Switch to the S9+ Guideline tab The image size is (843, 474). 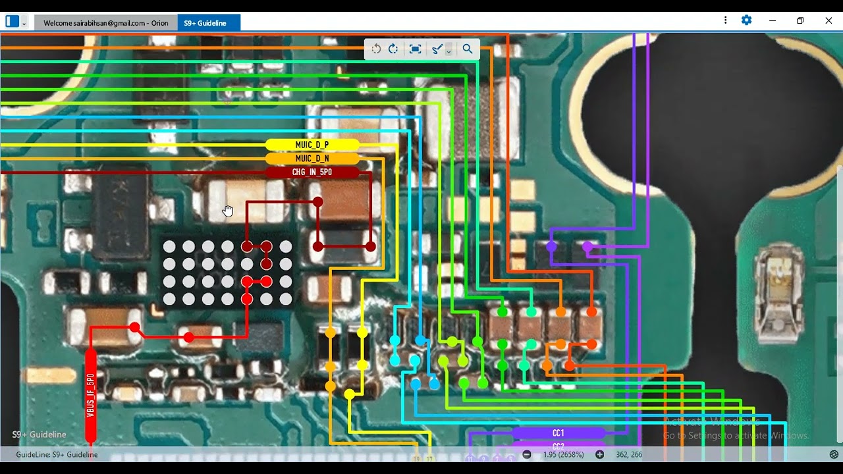[209, 23]
